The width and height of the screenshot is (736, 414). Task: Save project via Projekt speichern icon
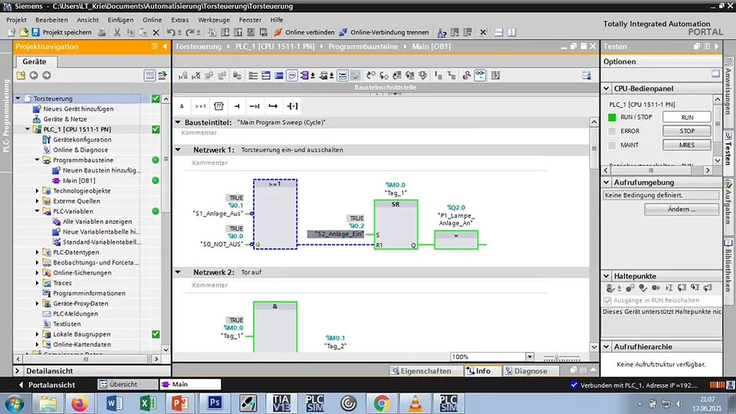pos(36,32)
